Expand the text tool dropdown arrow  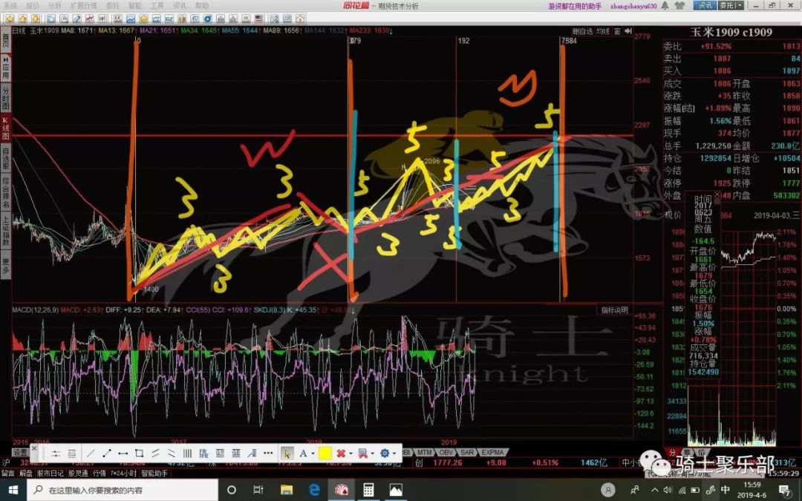313,454
